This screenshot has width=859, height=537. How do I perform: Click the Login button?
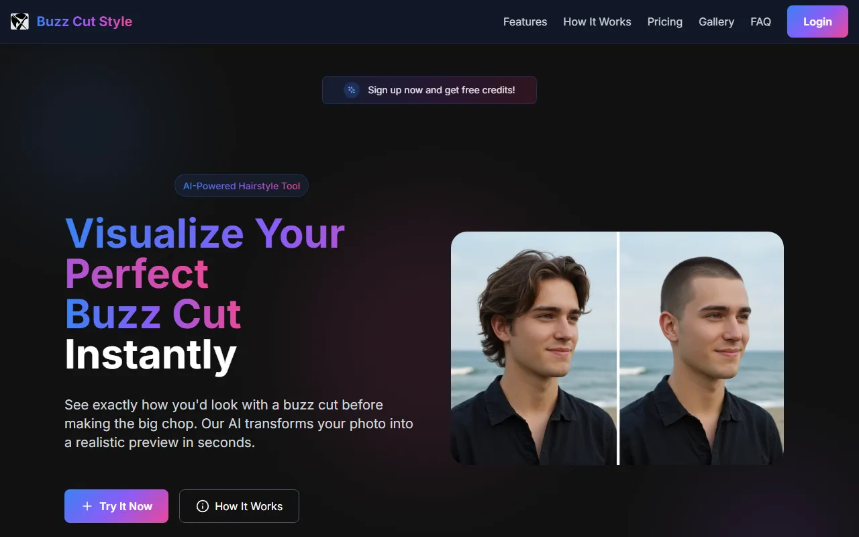(x=817, y=21)
